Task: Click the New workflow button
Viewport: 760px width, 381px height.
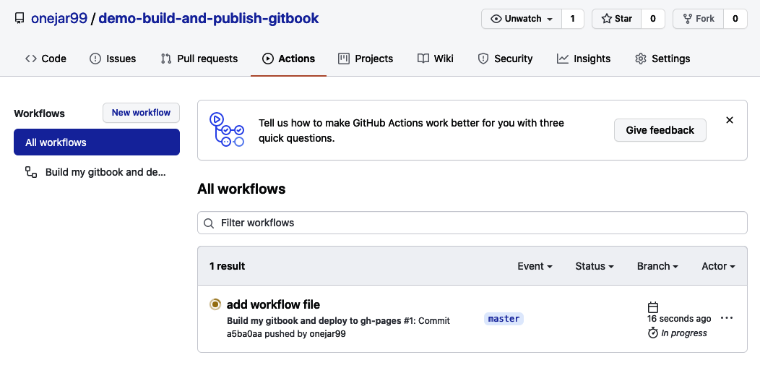Action: click(141, 113)
